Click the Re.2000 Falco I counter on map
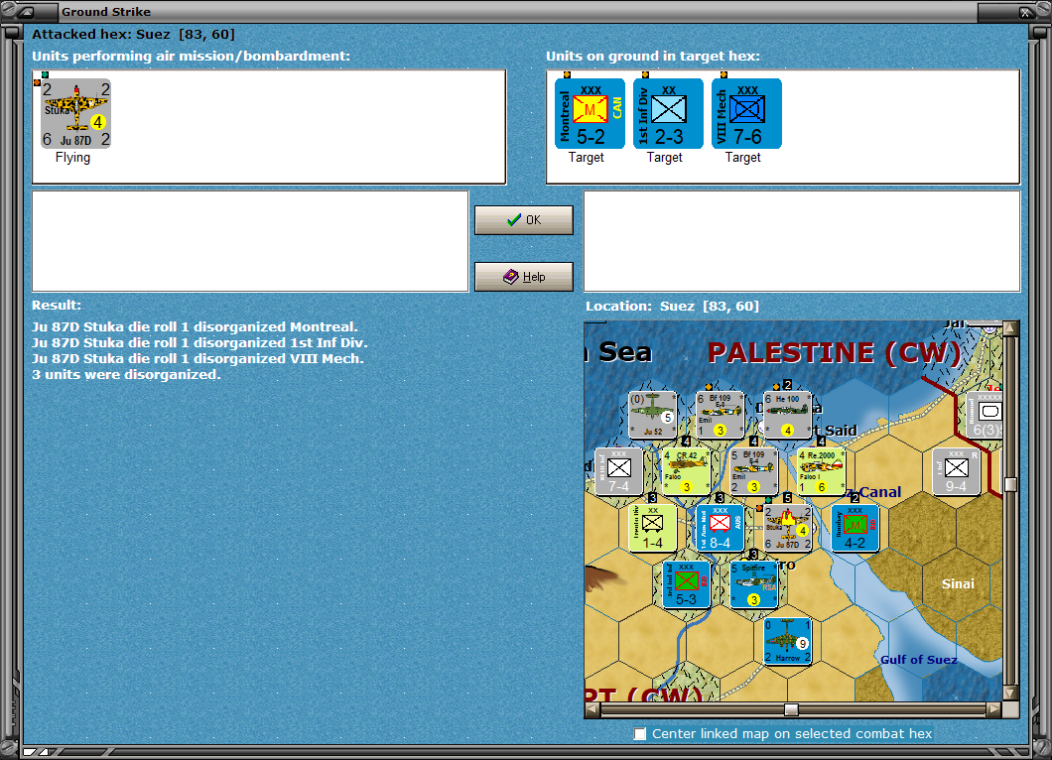Screen dimensions: 1052x760 pyautogui.click(x=821, y=471)
